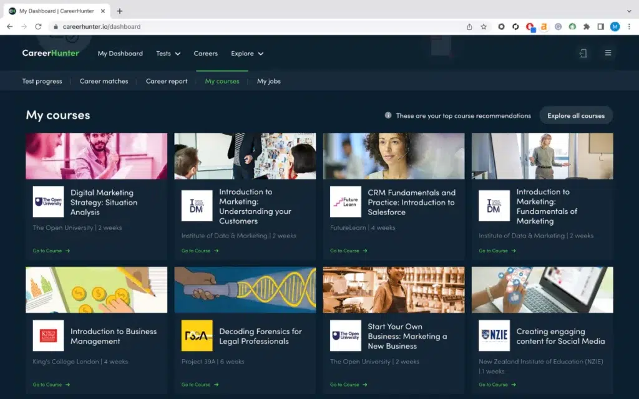This screenshot has height=399, width=639.
Task: Open the Understanding your Customers course image
Action: coord(245,156)
